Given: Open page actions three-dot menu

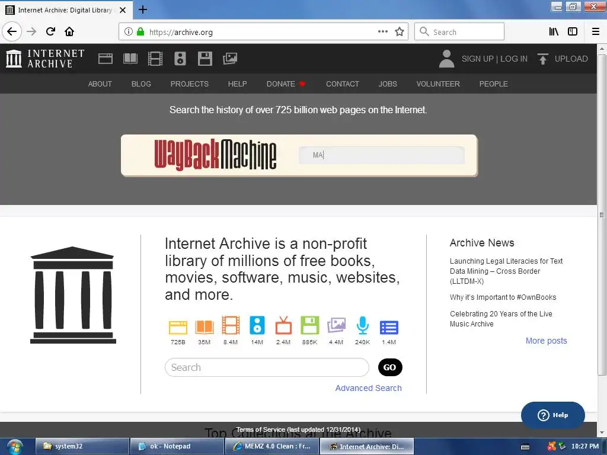Looking at the screenshot, I should [x=383, y=32].
